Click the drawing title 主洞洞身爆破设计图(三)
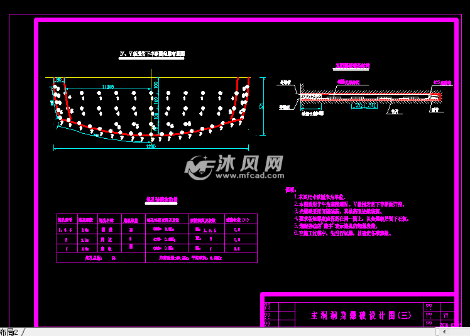The width and height of the screenshot is (470, 336). click(361, 316)
